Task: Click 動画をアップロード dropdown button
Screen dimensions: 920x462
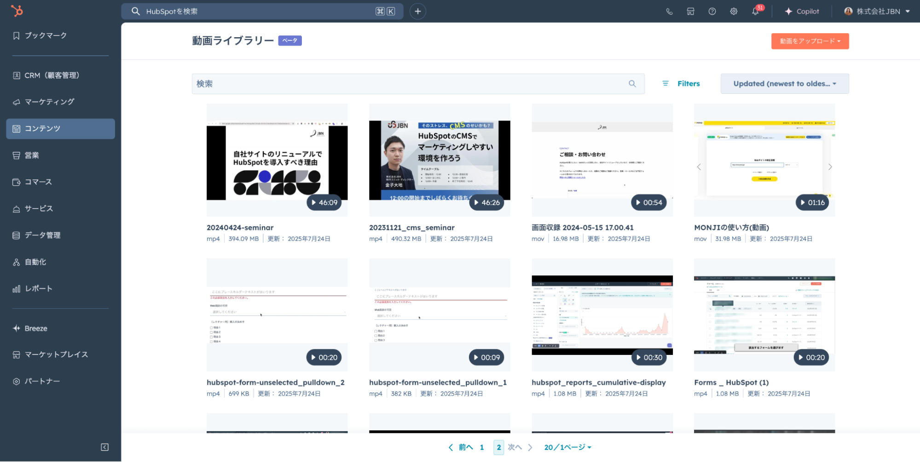Action: tap(810, 41)
